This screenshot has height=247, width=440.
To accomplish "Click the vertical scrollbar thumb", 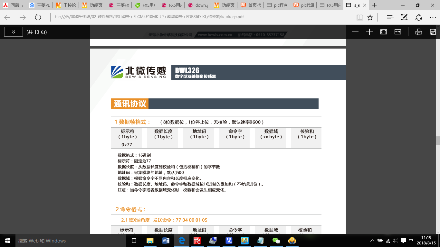I will point(438,141).
